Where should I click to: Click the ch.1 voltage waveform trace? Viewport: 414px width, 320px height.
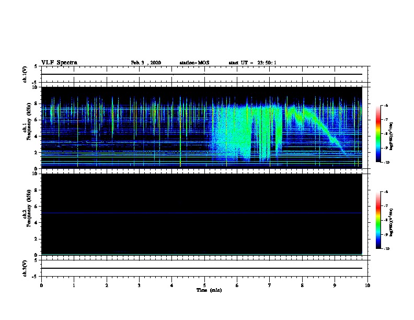(201, 74)
